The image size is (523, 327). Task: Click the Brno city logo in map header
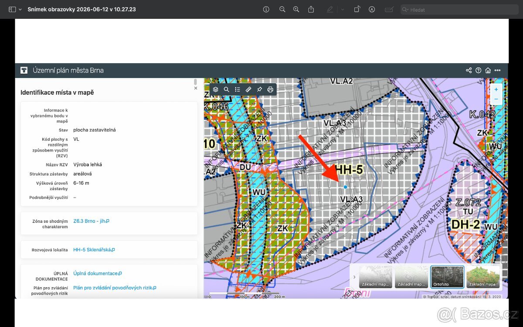24,70
